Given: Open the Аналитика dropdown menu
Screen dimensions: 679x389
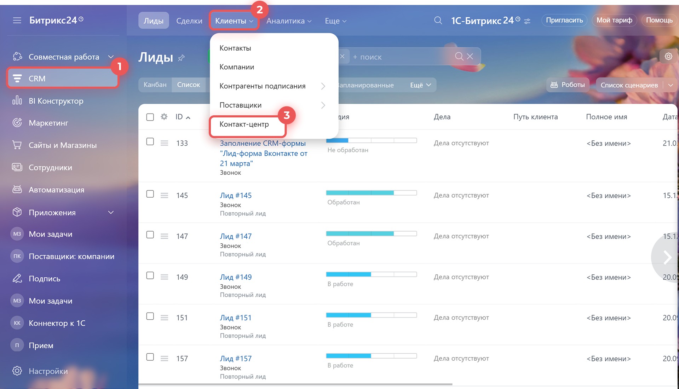Looking at the screenshot, I should (x=289, y=21).
